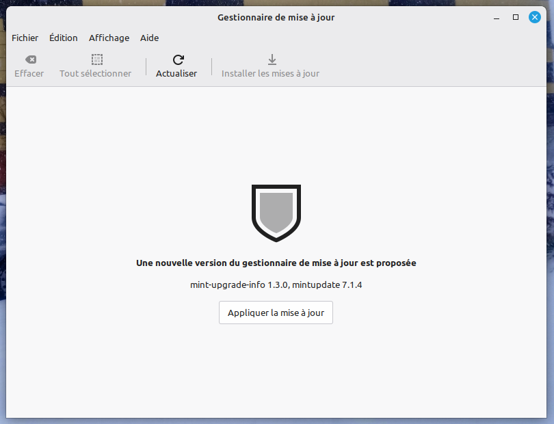Expand the Affichage menu

point(109,38)
